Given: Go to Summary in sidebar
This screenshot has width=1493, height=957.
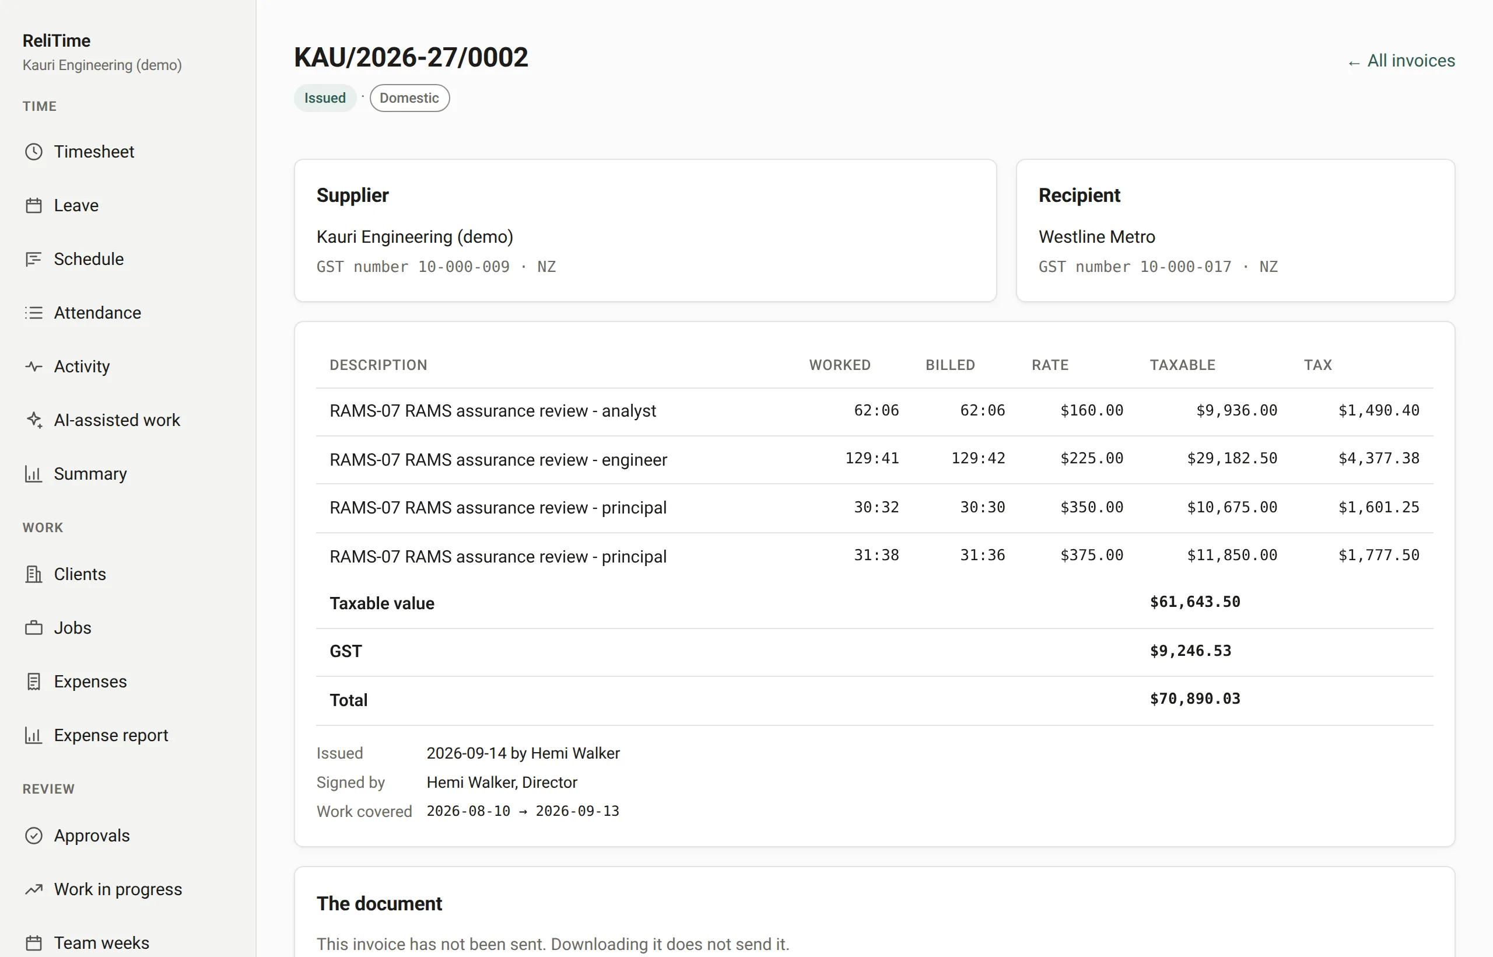Looking at the screenshot, I should [x=90, y=473].
